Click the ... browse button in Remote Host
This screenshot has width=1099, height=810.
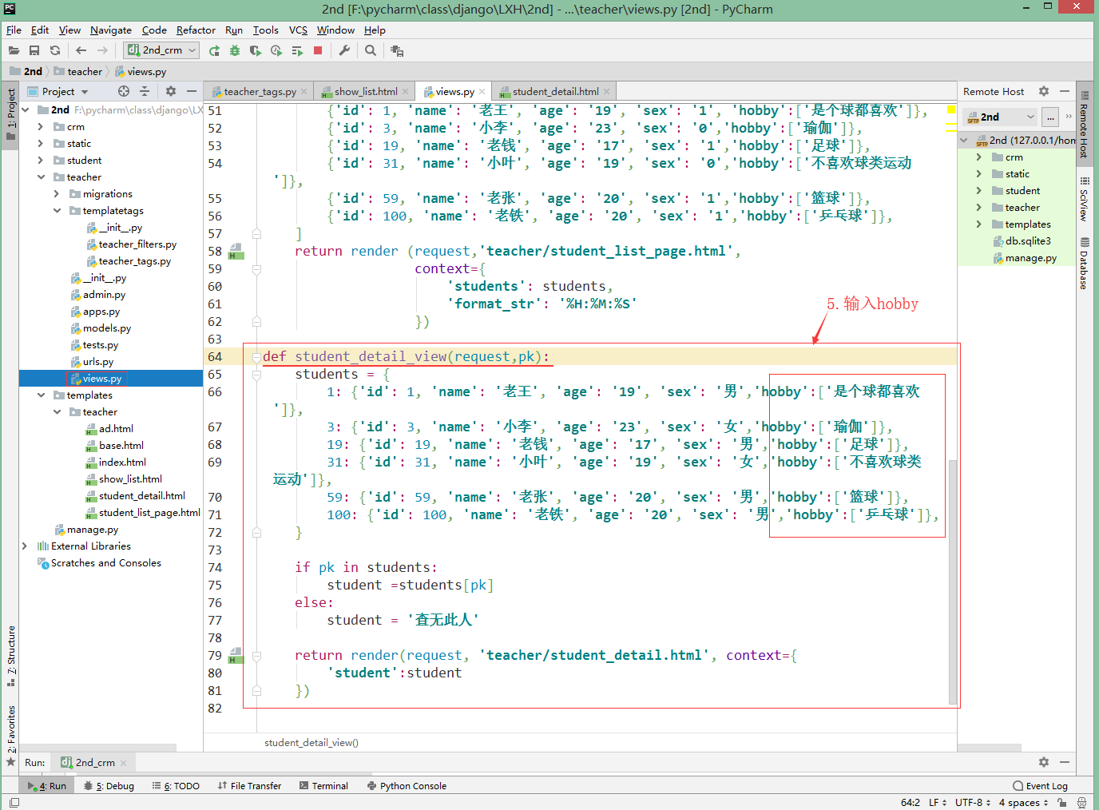pos(1050,117)
